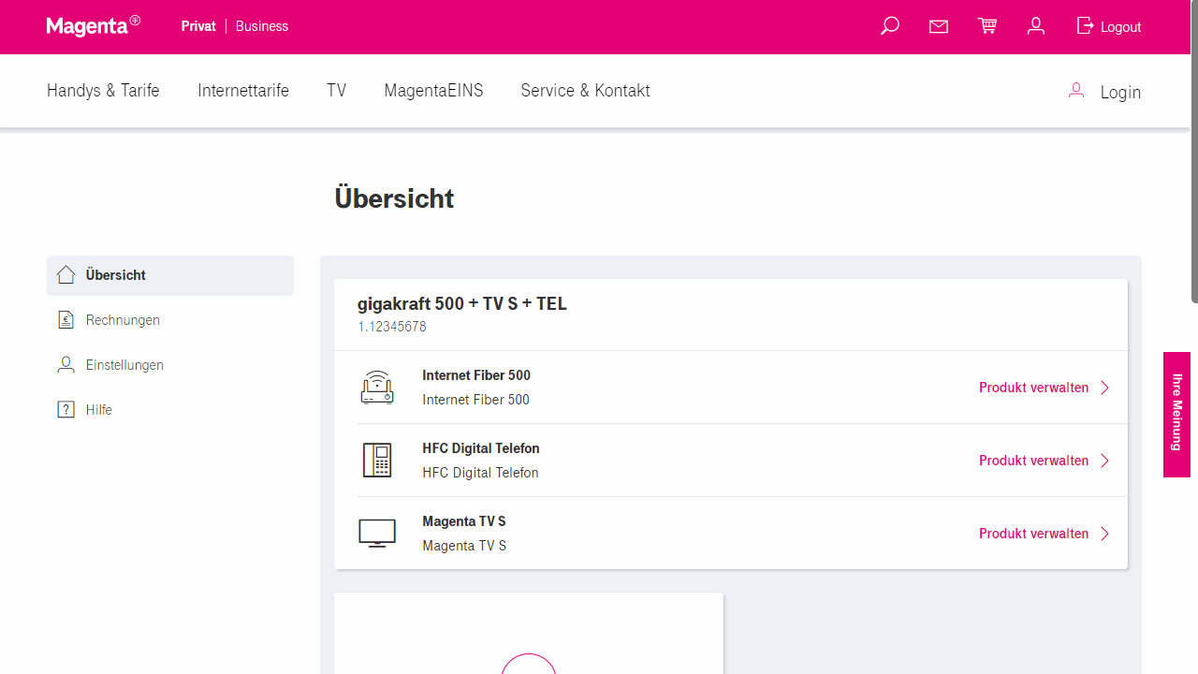This screenshot has width=1198, height=674.
Task: Click the TV screen icon for Magenta TV S
Action: (x=376, y=532)
